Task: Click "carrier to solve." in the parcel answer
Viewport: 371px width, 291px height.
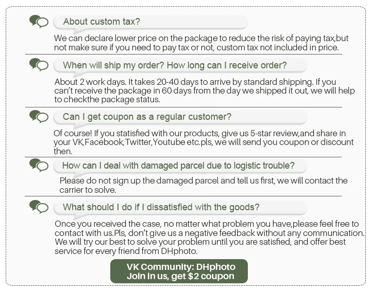Action: tap(88, 190)
